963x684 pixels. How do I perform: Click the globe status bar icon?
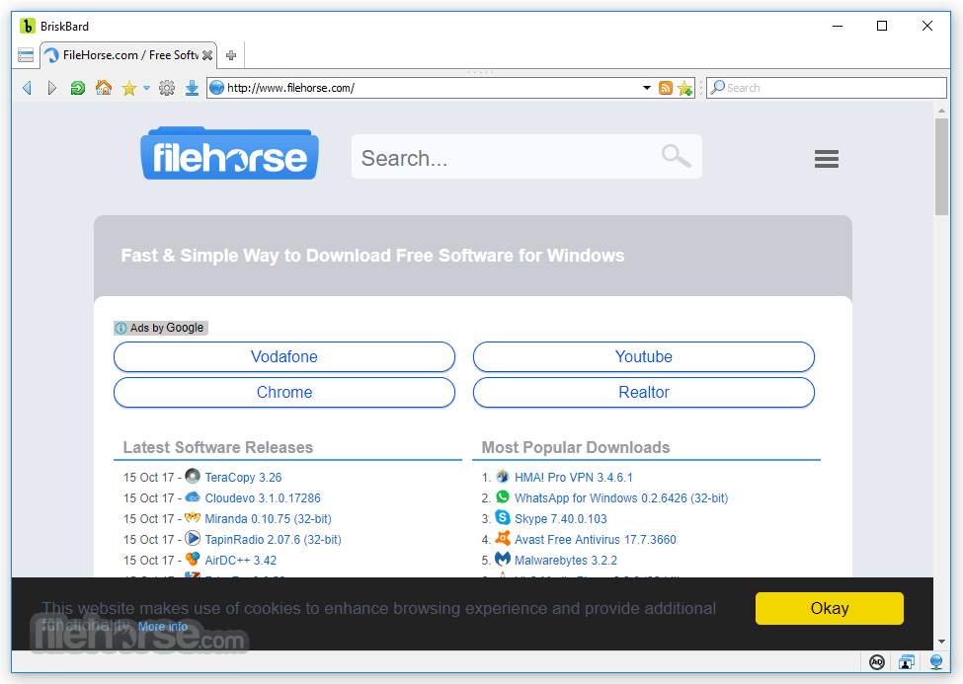pyautogui.click(x=936, y=661)
